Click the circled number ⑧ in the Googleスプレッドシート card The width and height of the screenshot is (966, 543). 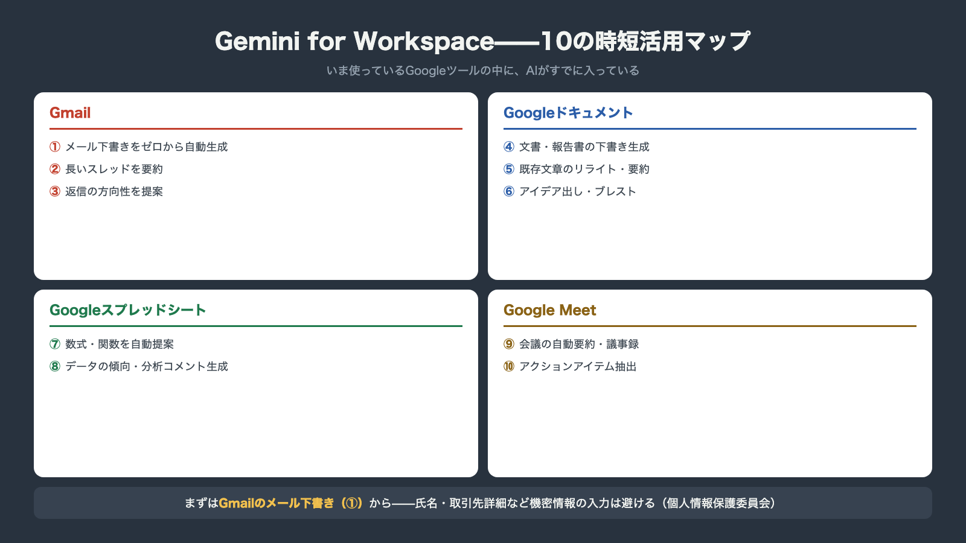click(55, 366)
